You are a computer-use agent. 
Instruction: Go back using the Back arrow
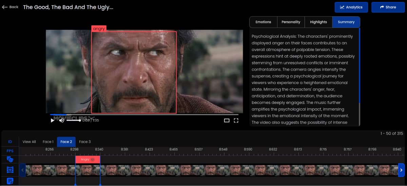(x=10, y=7)
